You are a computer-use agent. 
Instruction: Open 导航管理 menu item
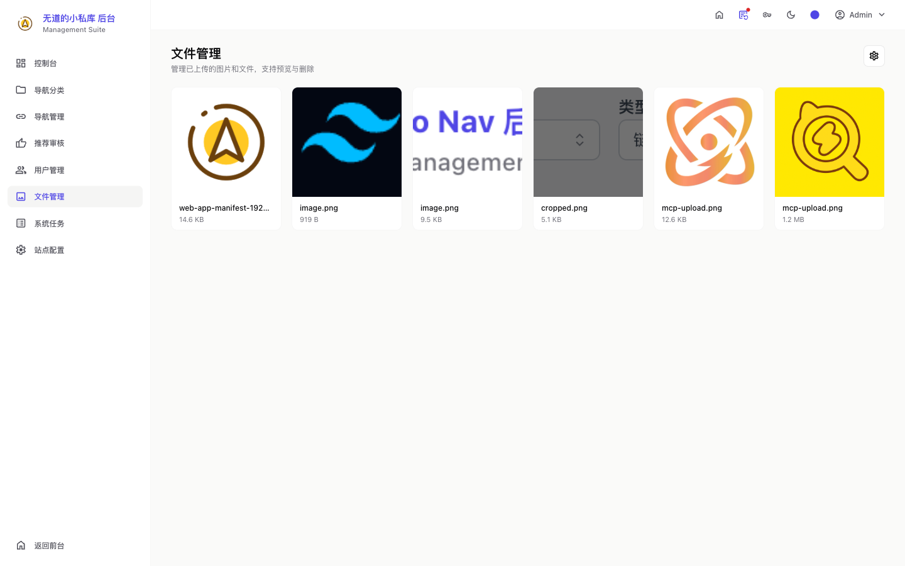tap(75, 116)
